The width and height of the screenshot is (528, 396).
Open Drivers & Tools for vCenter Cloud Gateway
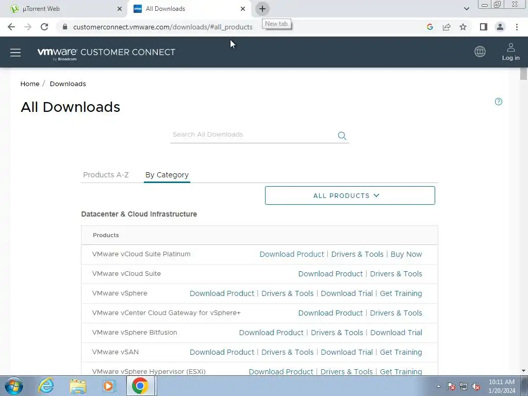click(x=396, y=313)
